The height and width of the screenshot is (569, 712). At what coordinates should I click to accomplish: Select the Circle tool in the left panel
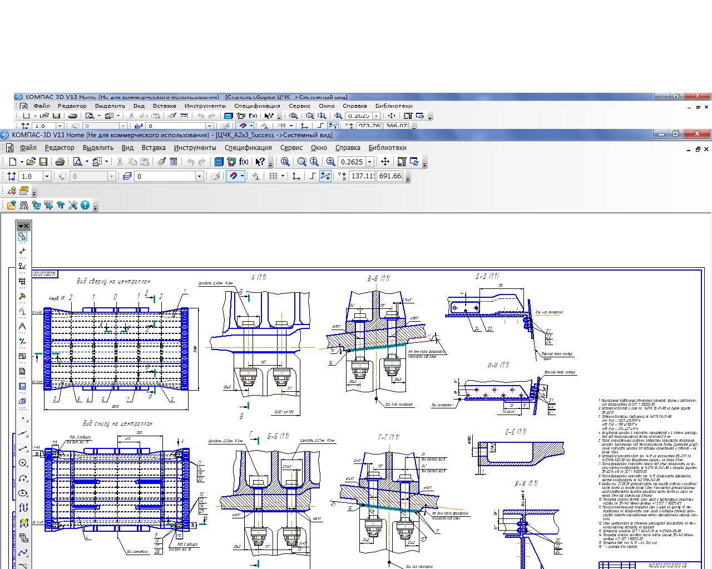22,463
